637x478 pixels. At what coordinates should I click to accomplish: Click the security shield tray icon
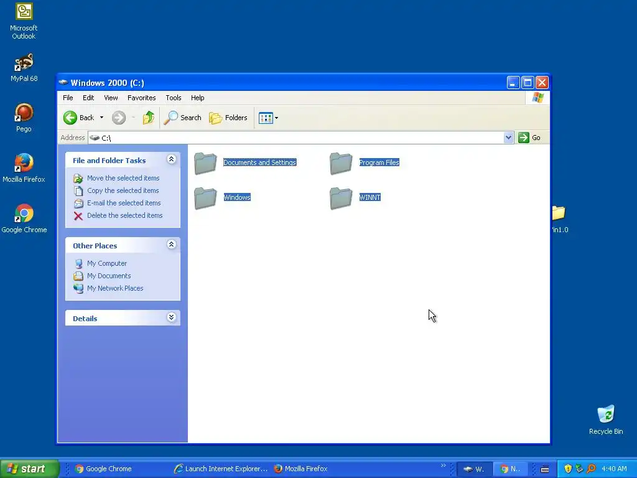(568, 469)
